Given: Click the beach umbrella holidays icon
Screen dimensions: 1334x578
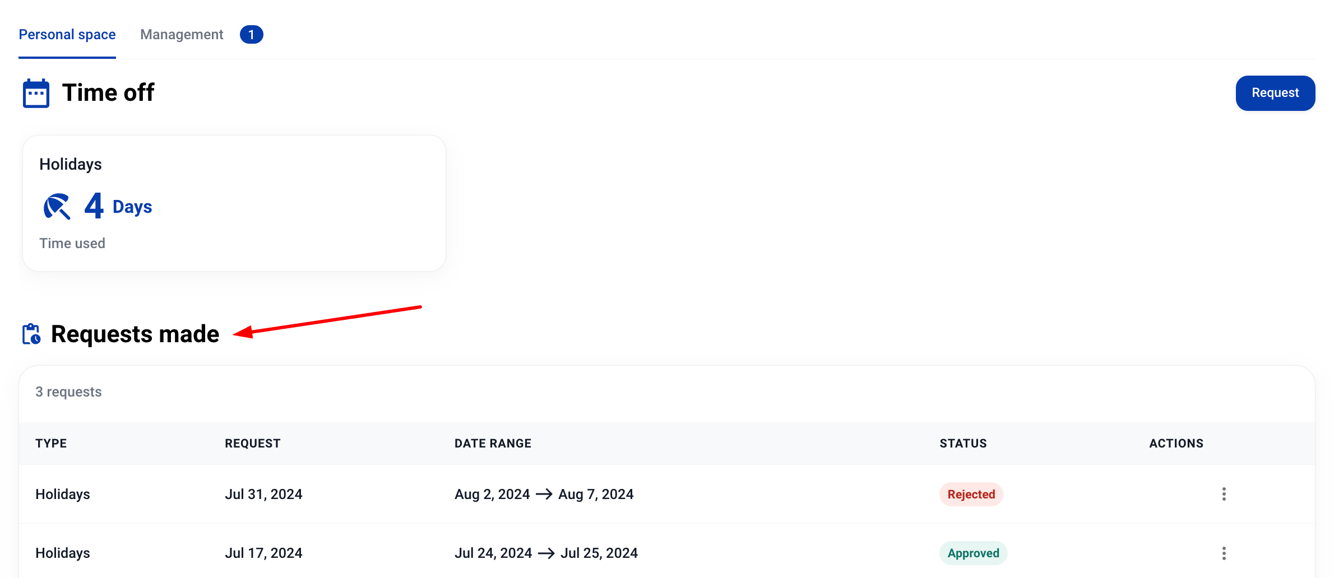Looking at the screenshot, I should pyautogui.click(x=57, y=206).
